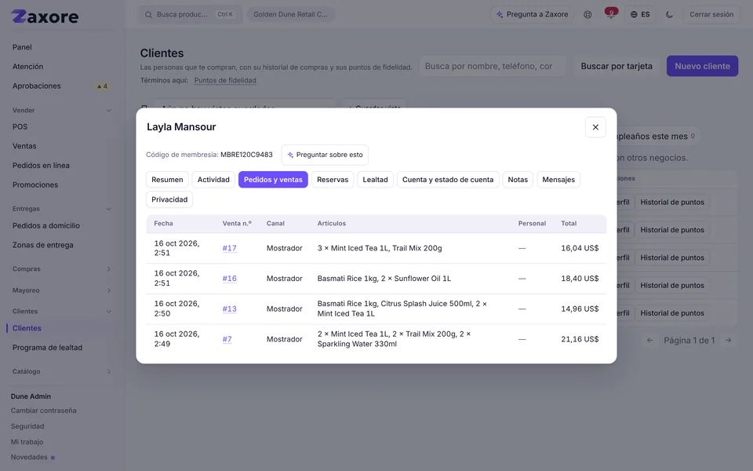This screenshot has height=471, width=753.
Task: Ask Zaxore with the sparkle button
Action: coord(532,14)
